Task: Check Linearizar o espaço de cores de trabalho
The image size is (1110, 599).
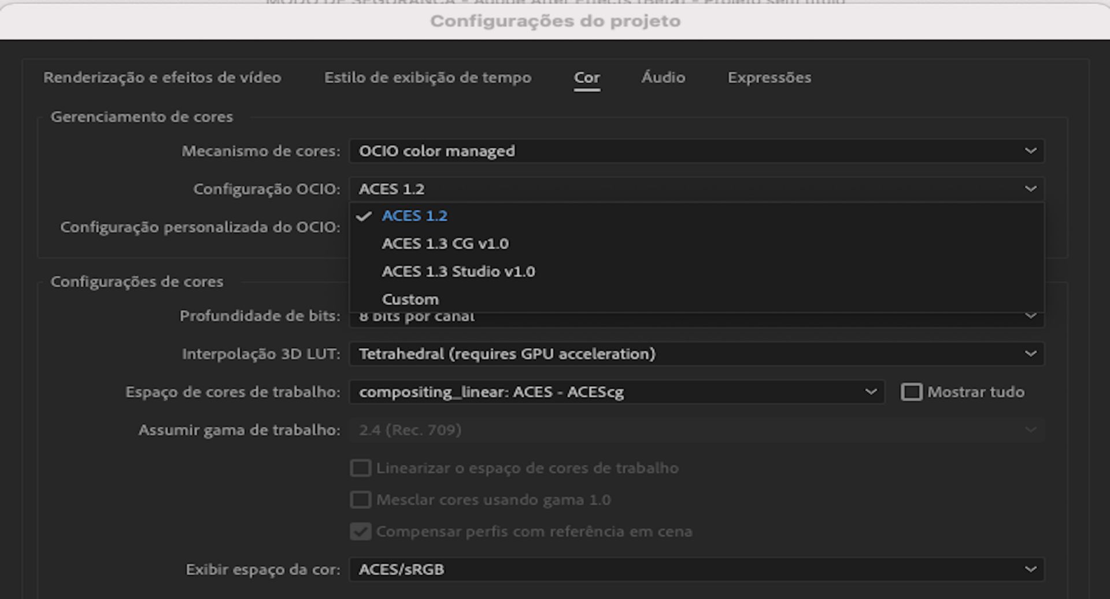Action: (x=360, y=468)
